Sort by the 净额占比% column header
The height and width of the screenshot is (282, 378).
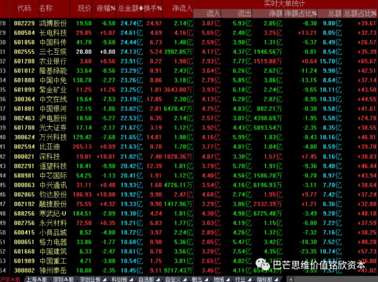301,14
